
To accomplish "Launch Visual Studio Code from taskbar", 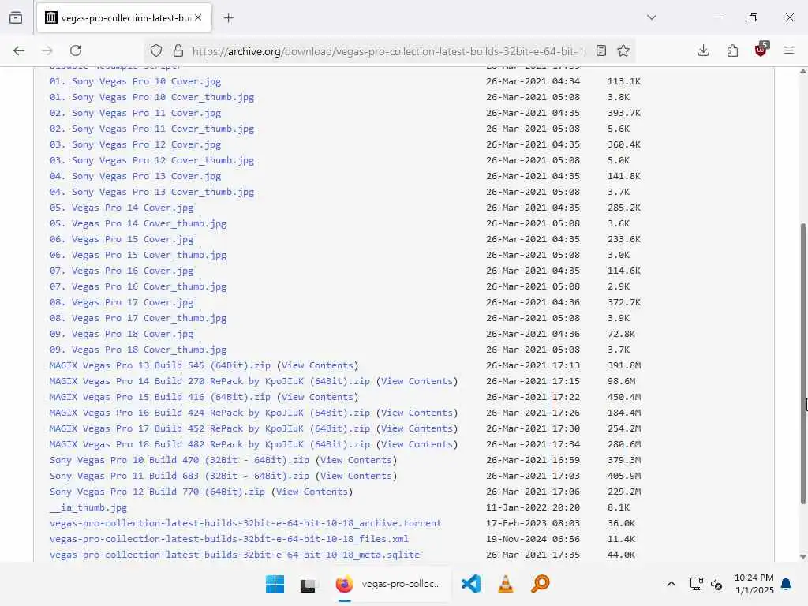I will click(x=471, y=584).
